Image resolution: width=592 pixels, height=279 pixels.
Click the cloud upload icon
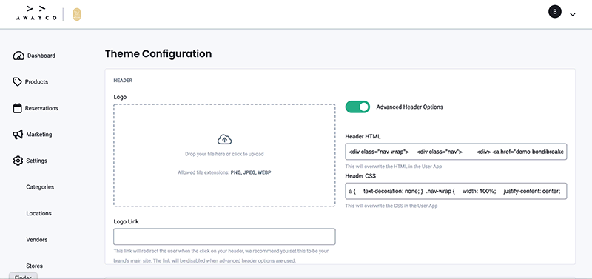pyautogui.click(x=225, y=140)
